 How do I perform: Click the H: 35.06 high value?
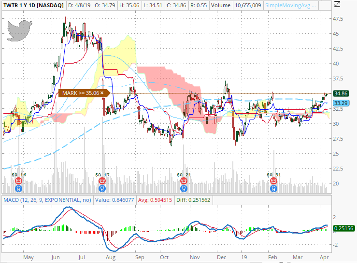pyautogui.click(x=129, y=5)
